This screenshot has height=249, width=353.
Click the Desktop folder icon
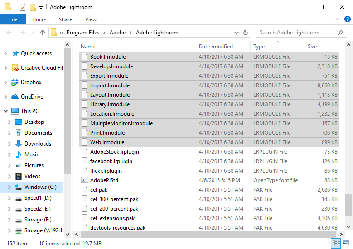pos(19,122)
